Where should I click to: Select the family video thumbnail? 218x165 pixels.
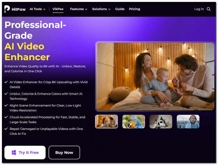[x=107, y=122]
